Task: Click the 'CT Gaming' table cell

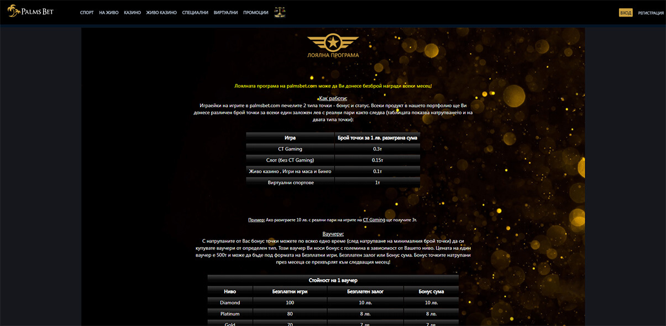Action: [x=290, y=149]
